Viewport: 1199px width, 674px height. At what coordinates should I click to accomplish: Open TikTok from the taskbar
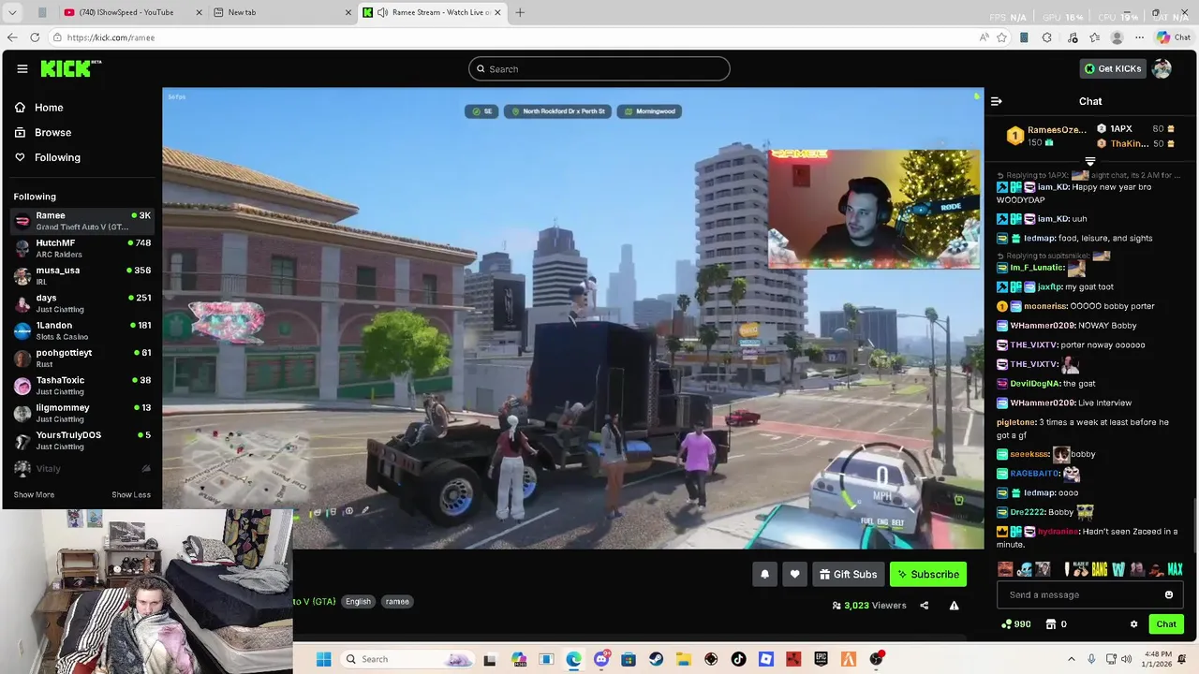738,659
